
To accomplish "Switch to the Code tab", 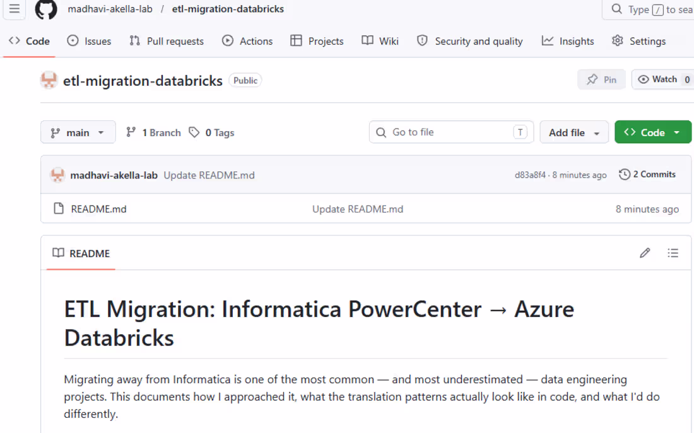I will coord(29,41).
